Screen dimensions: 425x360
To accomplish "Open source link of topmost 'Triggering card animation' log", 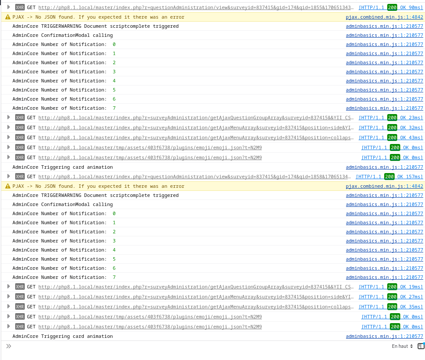I will 384,167.
